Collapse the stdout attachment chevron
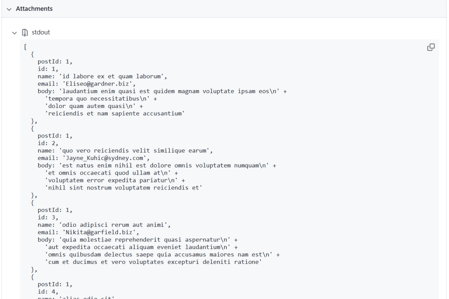Viewport: 449px width, 299px height. (15, 33)
